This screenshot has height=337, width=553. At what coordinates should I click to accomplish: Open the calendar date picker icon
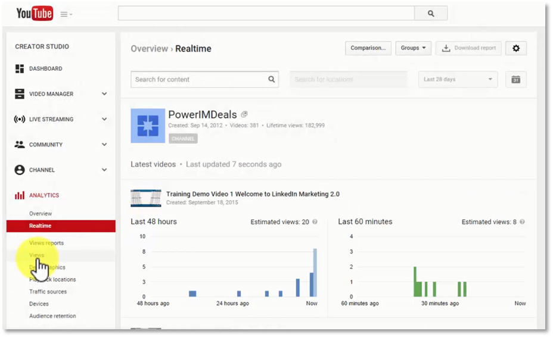click(x=516, y=80)
